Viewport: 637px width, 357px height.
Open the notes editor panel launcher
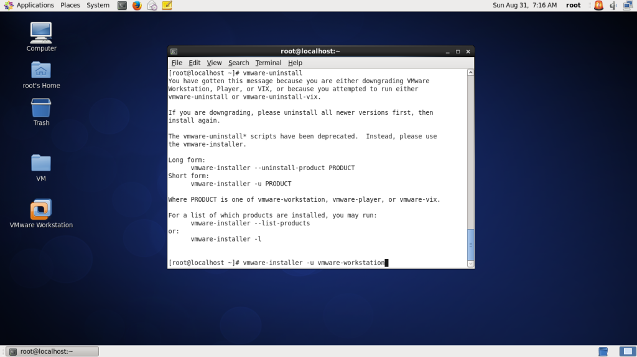pos(167,5)
